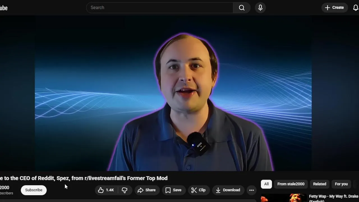Image resolution: width=359 pixels, height=202 pixels.
Task: Create a Clip of the video
Action: point(199,190)
